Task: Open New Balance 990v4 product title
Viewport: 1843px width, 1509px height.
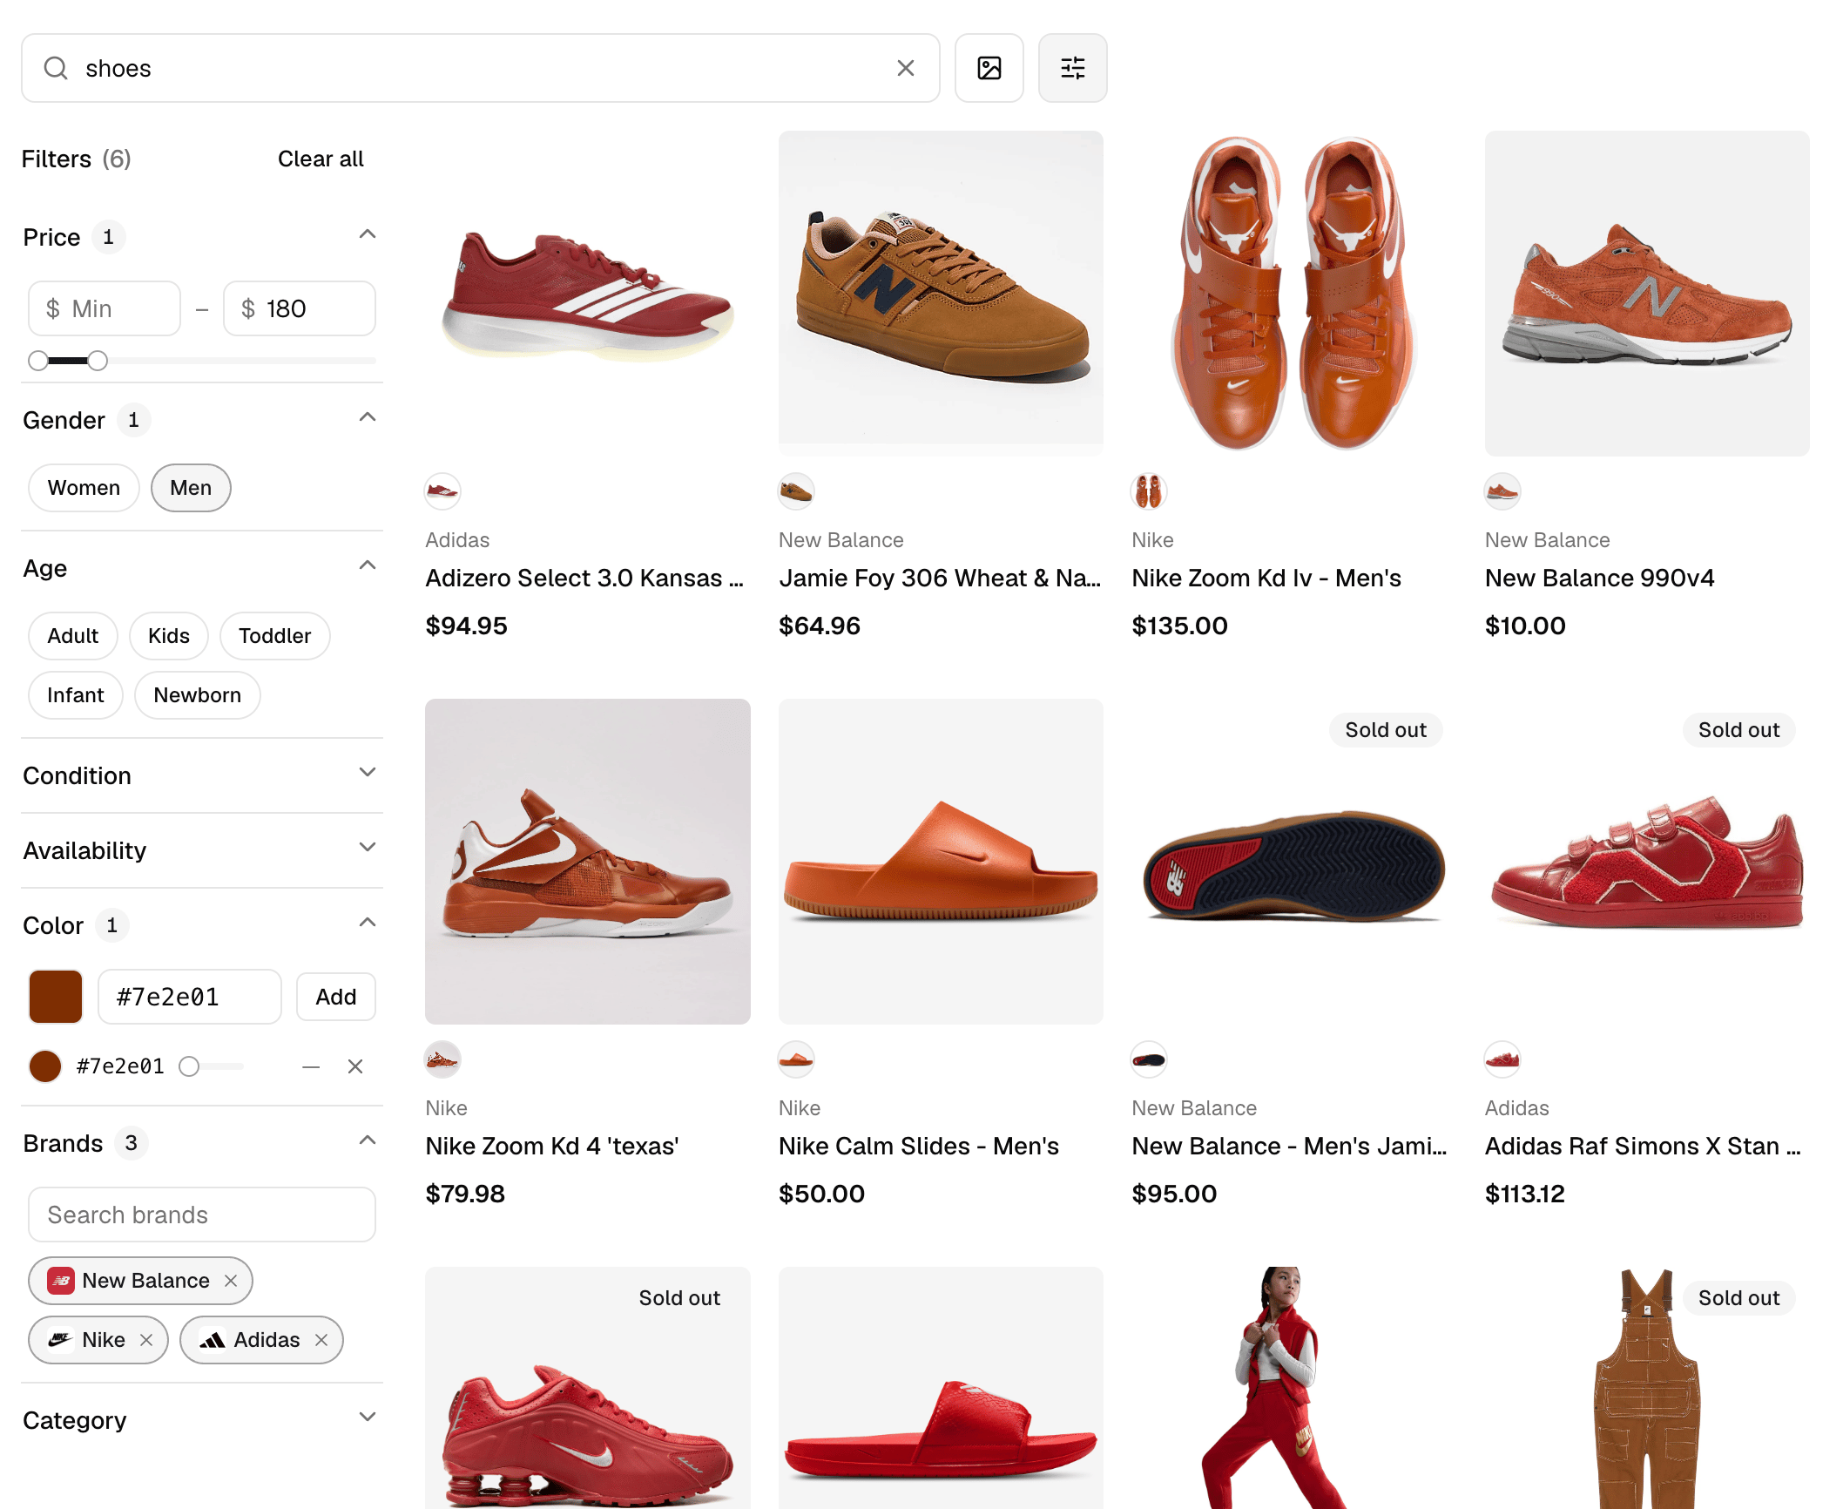Action: pos(1599,579)
